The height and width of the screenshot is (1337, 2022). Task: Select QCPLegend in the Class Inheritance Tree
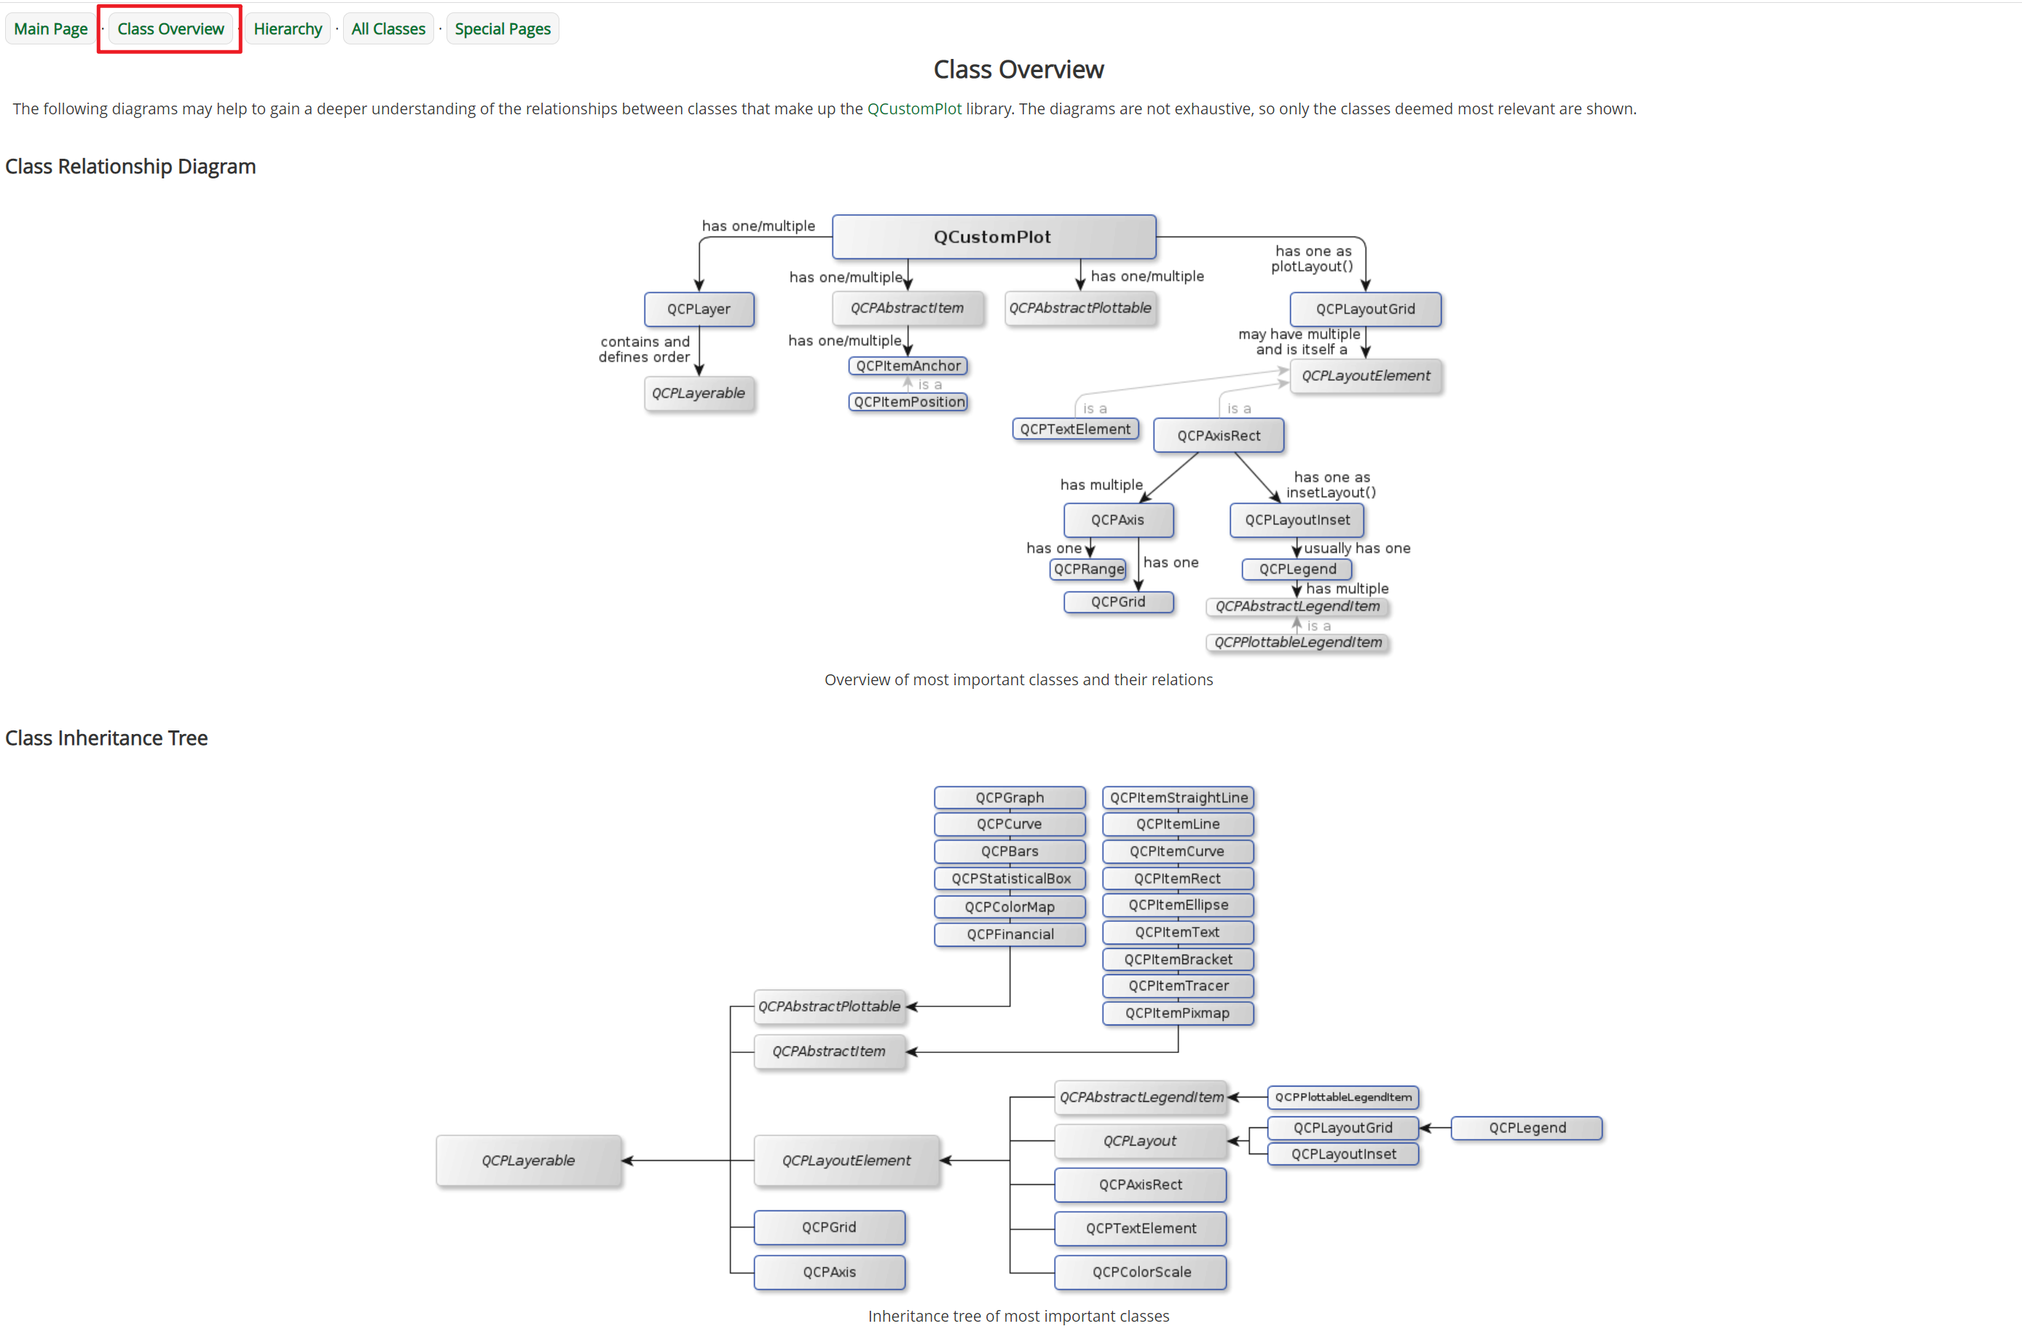click(1527, 1128)
